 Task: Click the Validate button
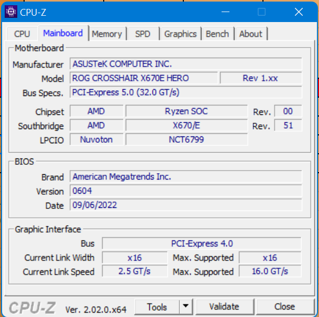coord(224,307)
